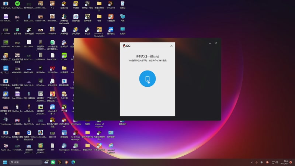This screenshot has width=295, height=166.
Task: Open the 游戏加加 desktop shortcut
Action: pos(64,134)
